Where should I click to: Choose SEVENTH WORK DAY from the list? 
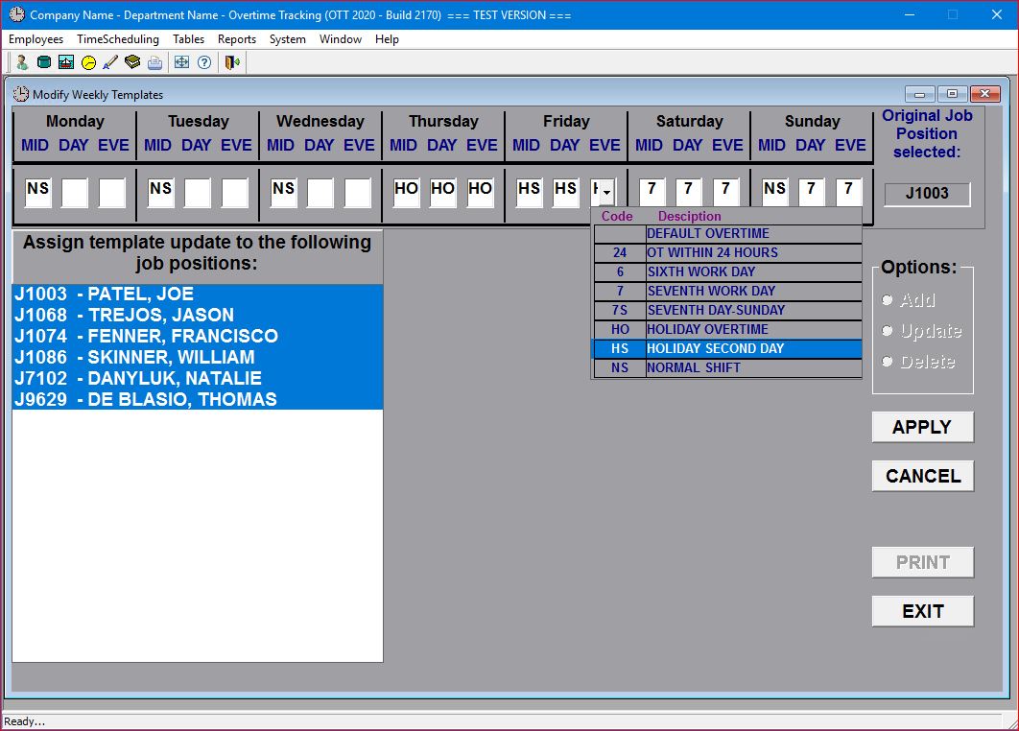pos(728,291)
